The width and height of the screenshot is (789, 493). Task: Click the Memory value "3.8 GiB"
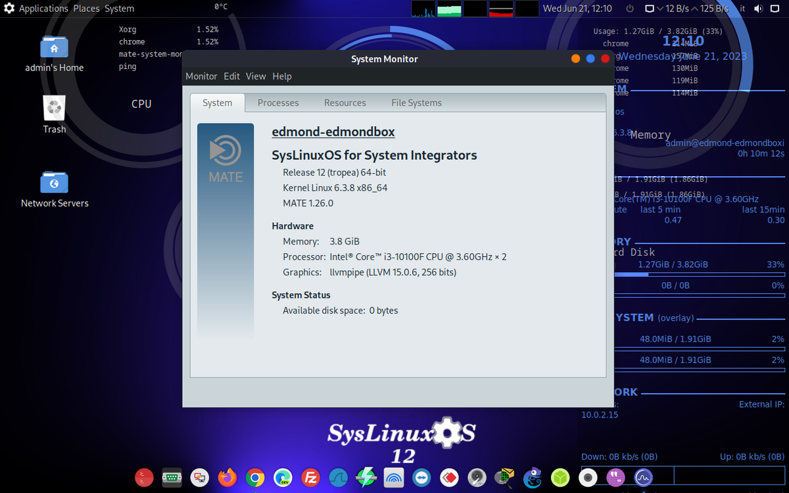[x=345, y=241]
